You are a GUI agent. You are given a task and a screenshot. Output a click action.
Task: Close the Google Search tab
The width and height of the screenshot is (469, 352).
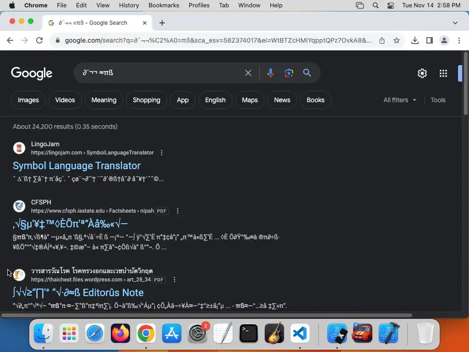pyautogui.click(x=145, y=23)
